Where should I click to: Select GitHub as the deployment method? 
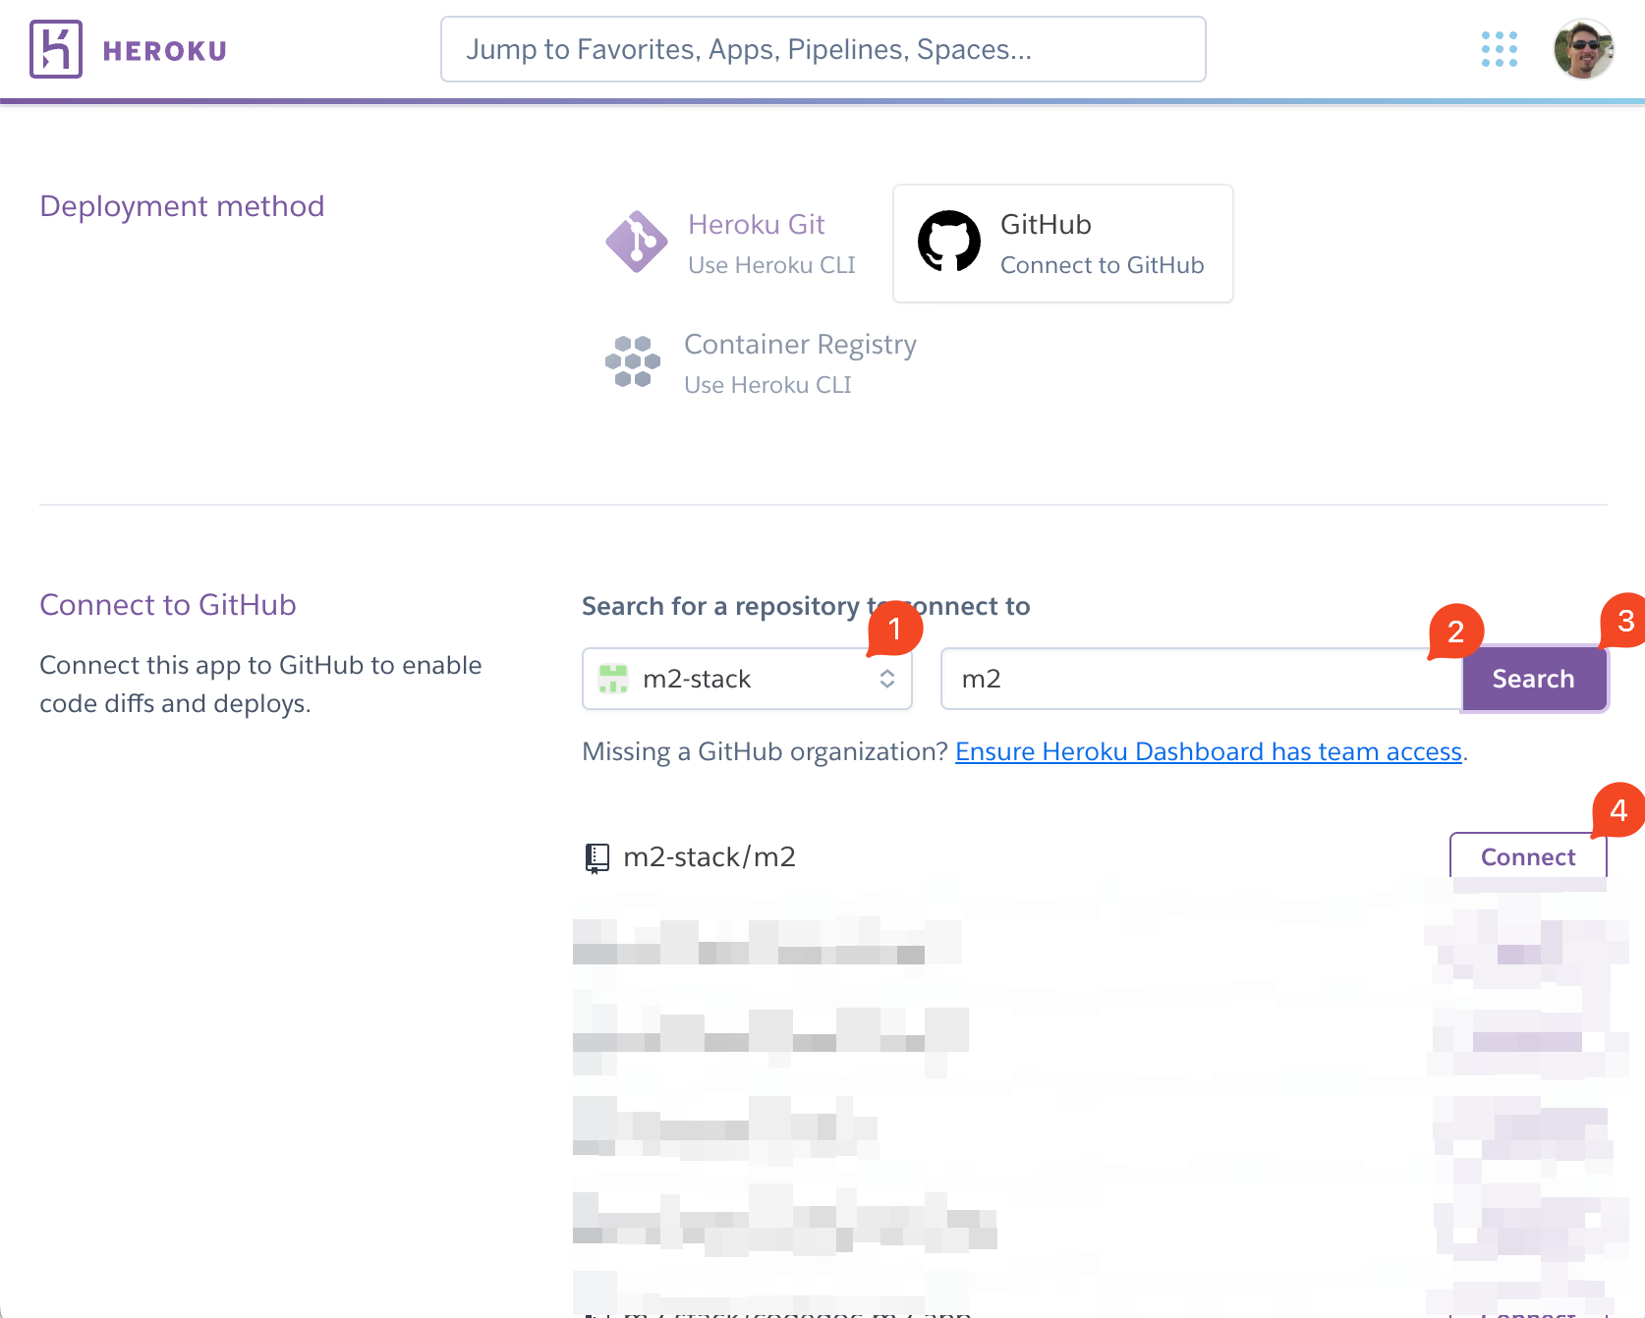tap(1061, 243)
